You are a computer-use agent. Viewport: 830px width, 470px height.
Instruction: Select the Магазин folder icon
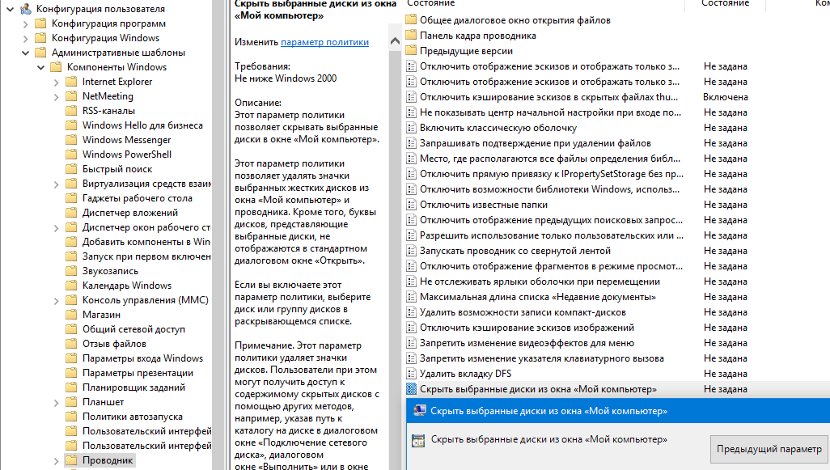(71, 315)
